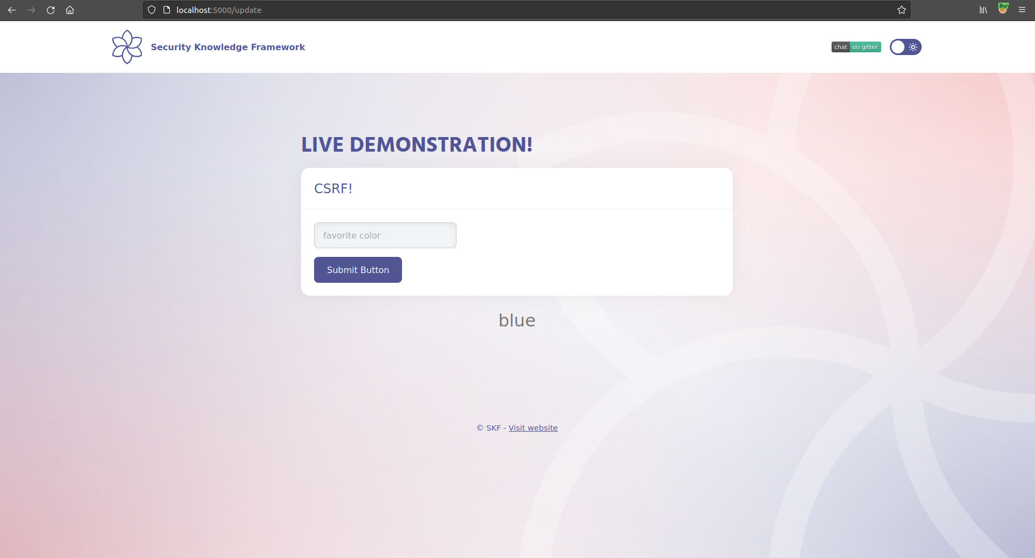Open the Visit website link

coord(533,428)
